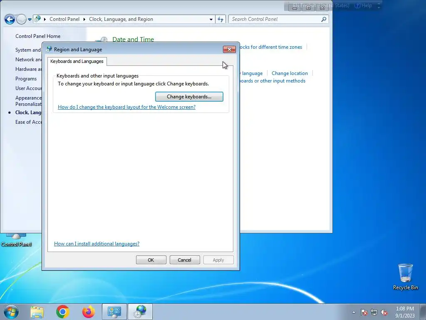Image resolution: width=426 pixels, height=320 pixels.
Task: Click keyboards or other input methods link
Action: 272,81
